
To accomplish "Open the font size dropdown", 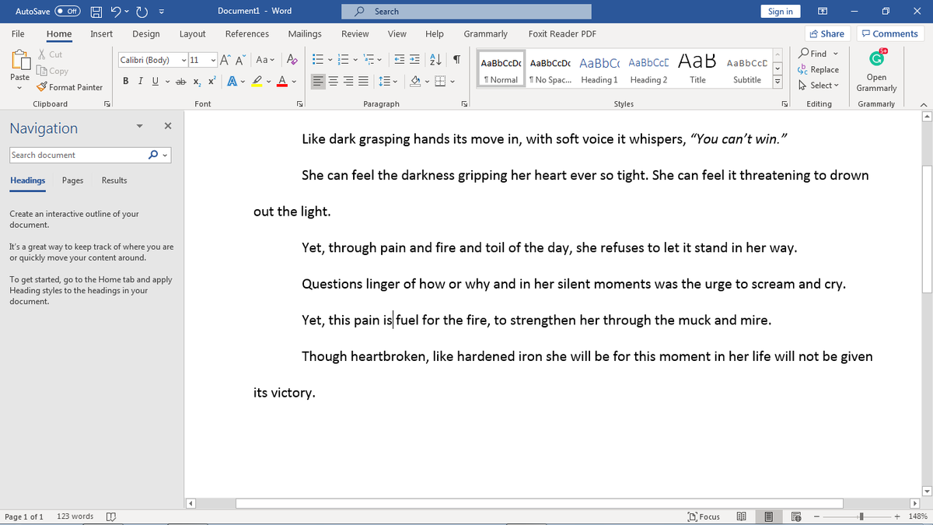I will coord(212,59).
